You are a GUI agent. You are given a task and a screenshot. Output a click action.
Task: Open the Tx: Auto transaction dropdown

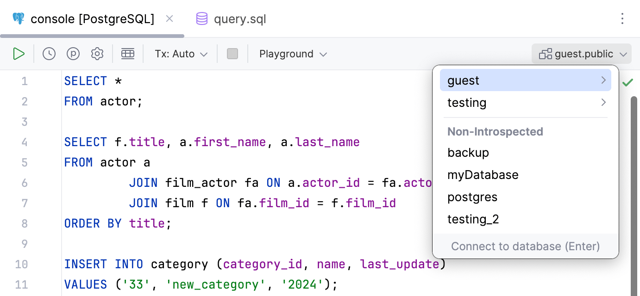181,54
